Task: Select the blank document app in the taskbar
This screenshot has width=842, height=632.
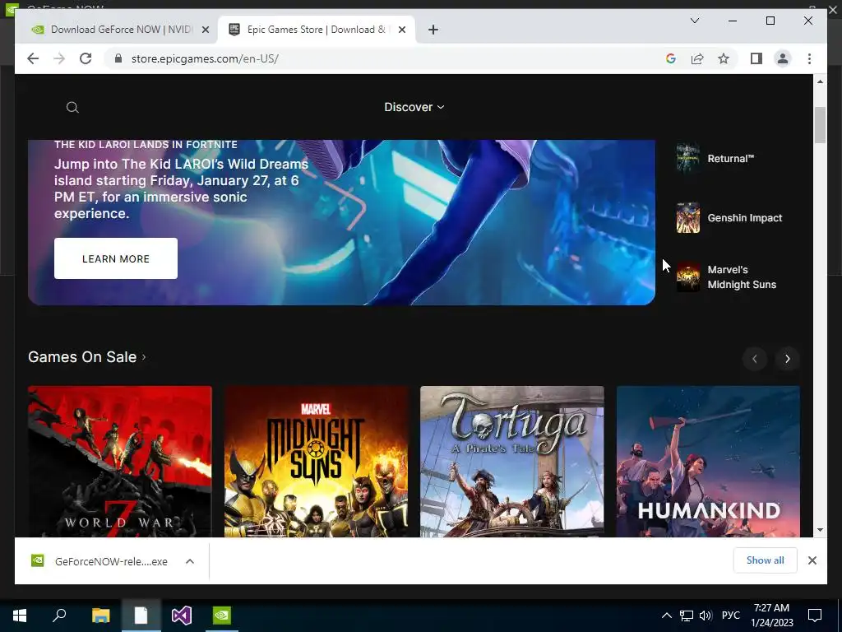Action: pyautogui.click(x=141, y=616)
